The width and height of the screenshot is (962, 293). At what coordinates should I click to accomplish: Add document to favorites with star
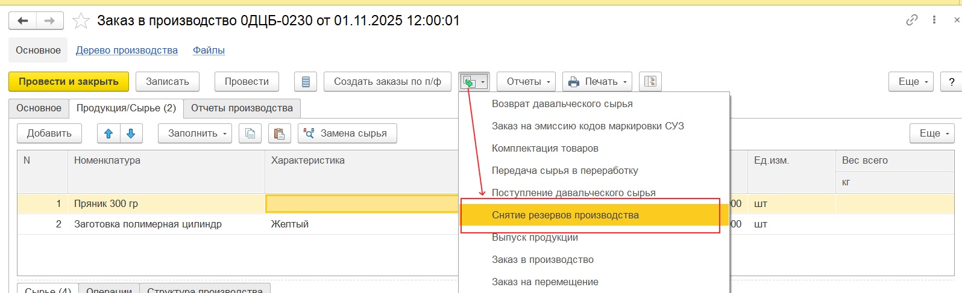click(81, 21)
